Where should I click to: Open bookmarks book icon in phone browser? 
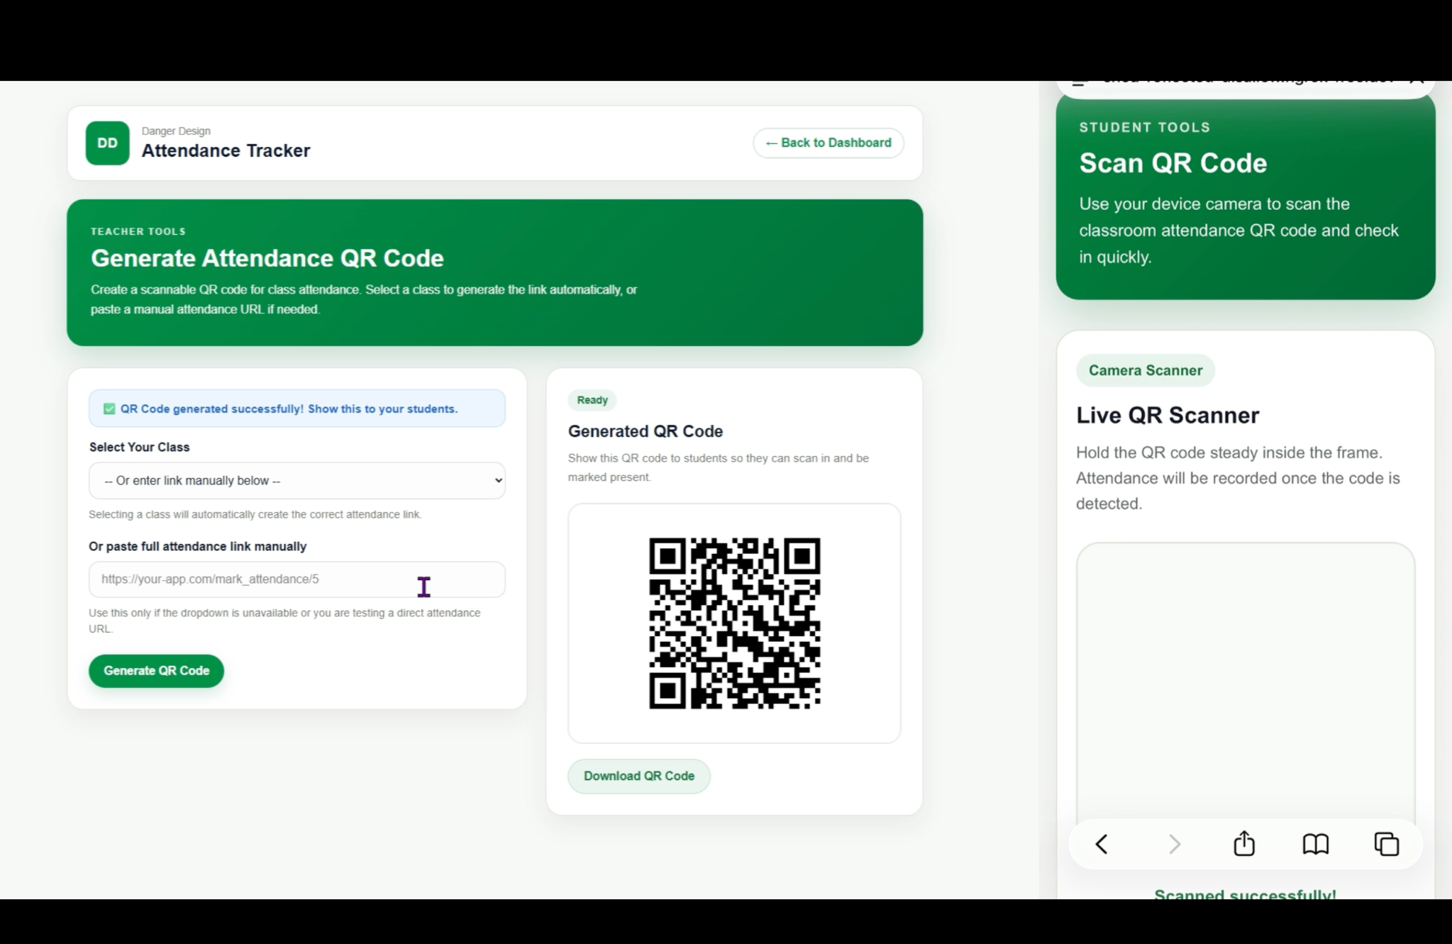pyautogui.click(x=1316, y=844)
